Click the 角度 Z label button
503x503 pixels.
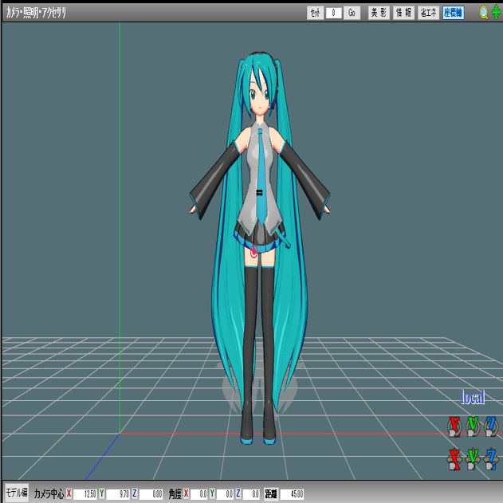(x=238, y=493)
